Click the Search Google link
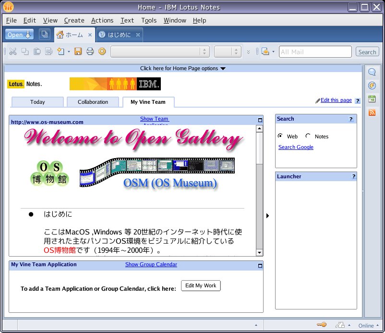385x333 pixels. [296, 147]
